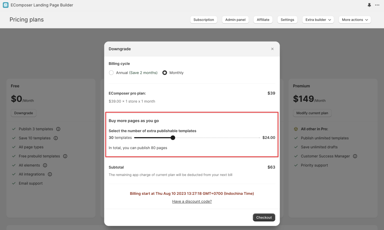Click the $149 Premium price
The width and height of the screenshot is (384, 230).
coord(303,99)
